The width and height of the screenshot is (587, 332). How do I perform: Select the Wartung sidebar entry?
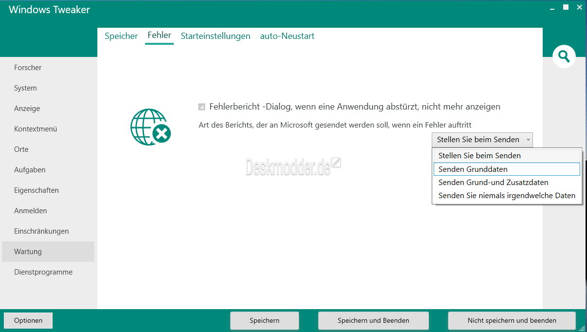click(x=48, y=252)
